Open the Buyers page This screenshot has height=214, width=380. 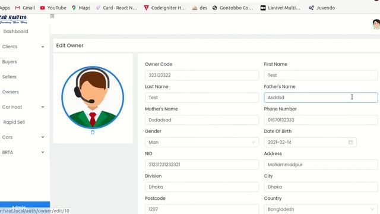point(9,62)
